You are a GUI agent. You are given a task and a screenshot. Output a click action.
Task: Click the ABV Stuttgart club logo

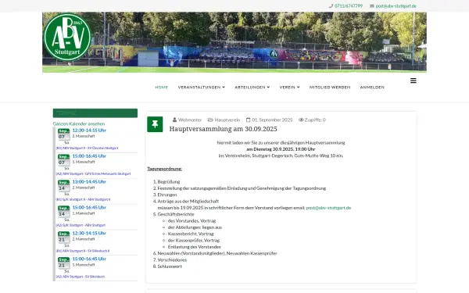[x=67, y=38]
